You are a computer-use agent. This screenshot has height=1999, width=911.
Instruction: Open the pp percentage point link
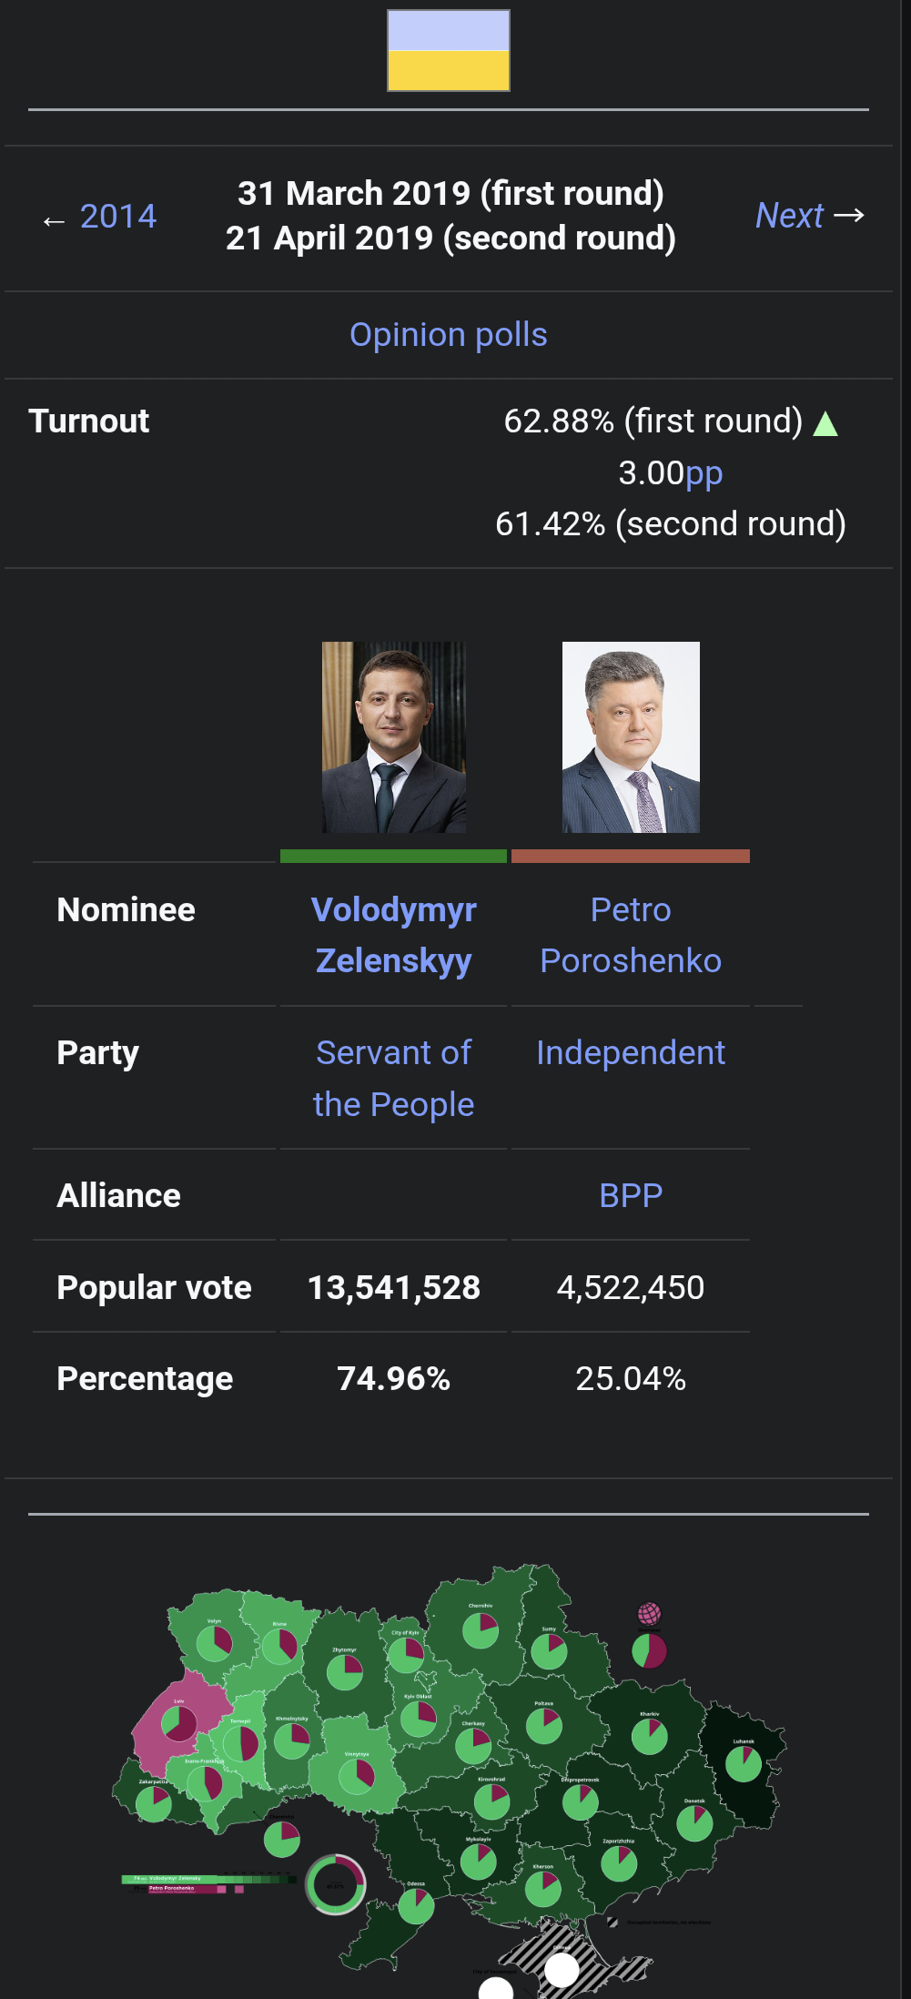coord(703,473)
